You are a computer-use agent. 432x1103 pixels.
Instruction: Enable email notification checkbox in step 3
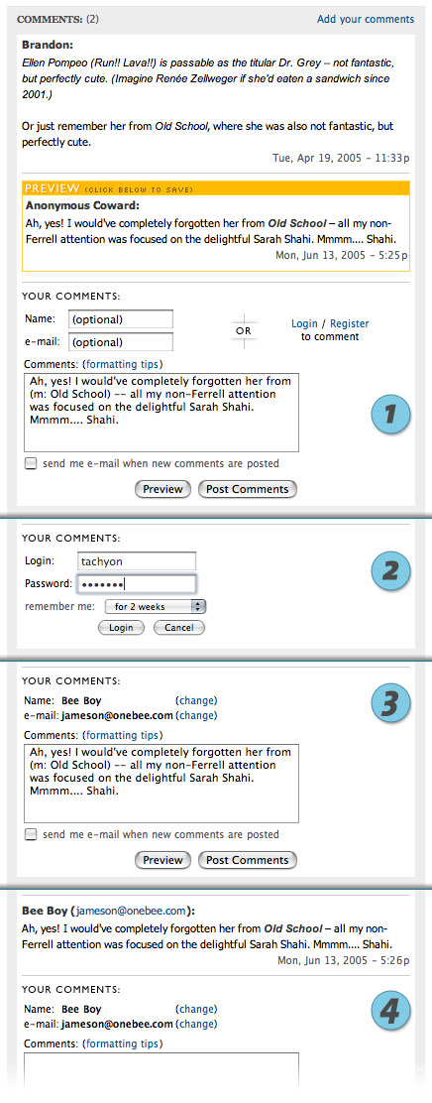(x=31, y=834)
